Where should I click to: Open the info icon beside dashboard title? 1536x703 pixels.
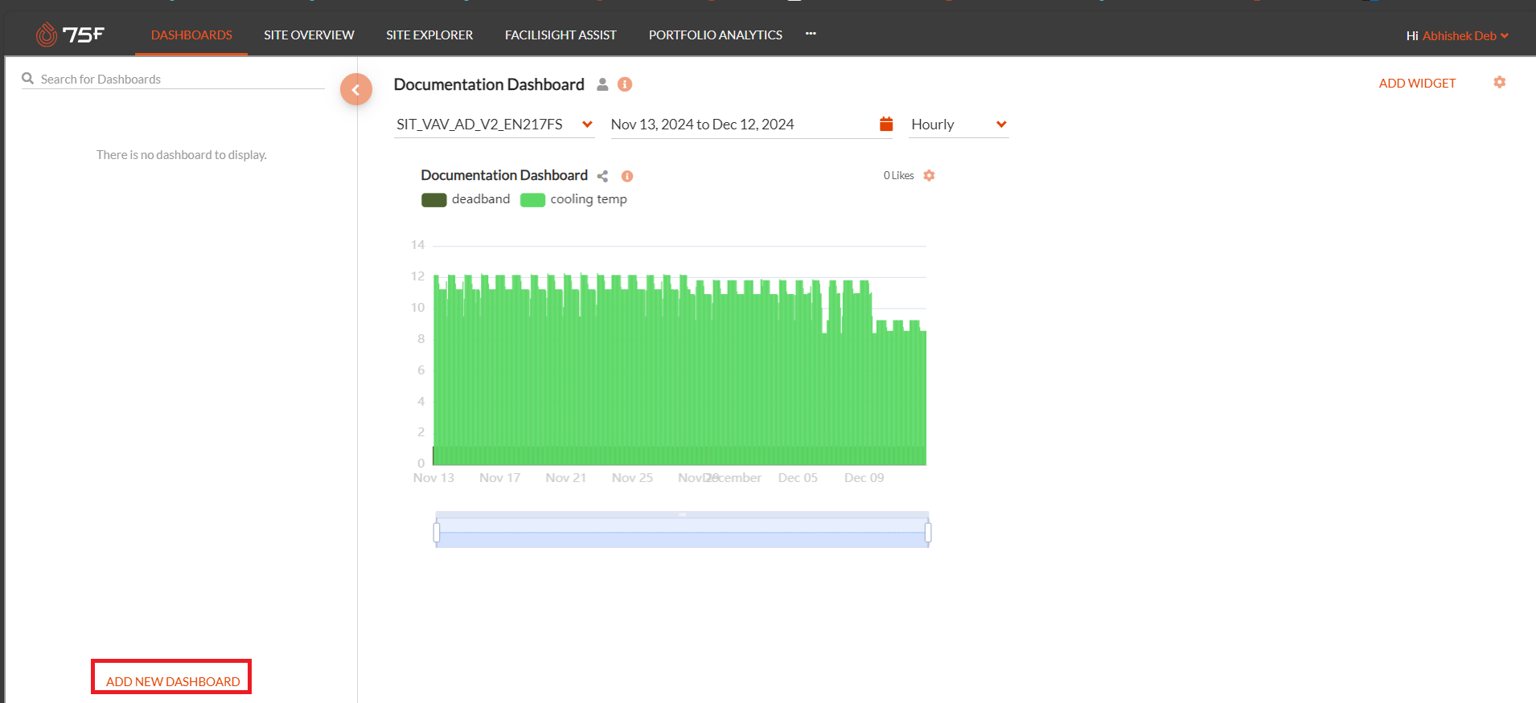click(x=625, y=84)
